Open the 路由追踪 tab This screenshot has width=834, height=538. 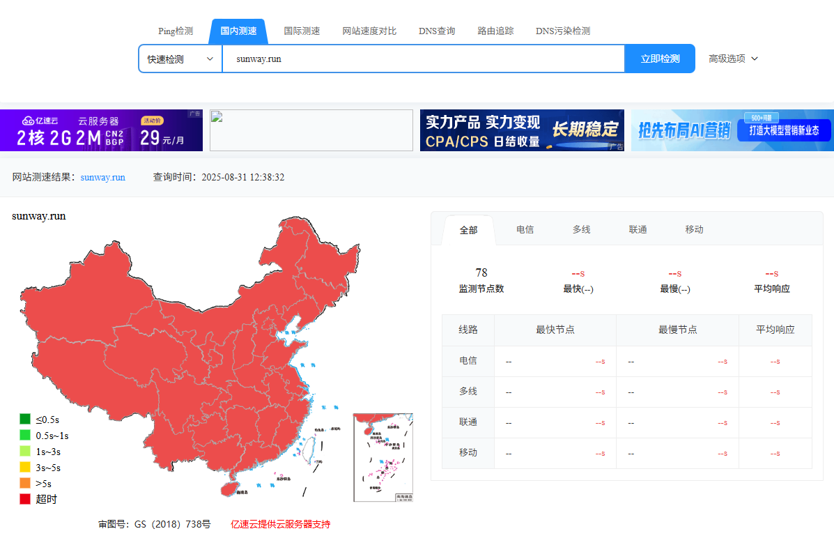(x=495, y=31)
